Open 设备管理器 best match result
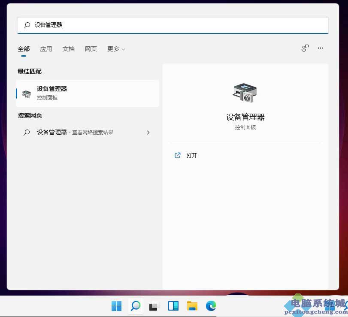 88,93
